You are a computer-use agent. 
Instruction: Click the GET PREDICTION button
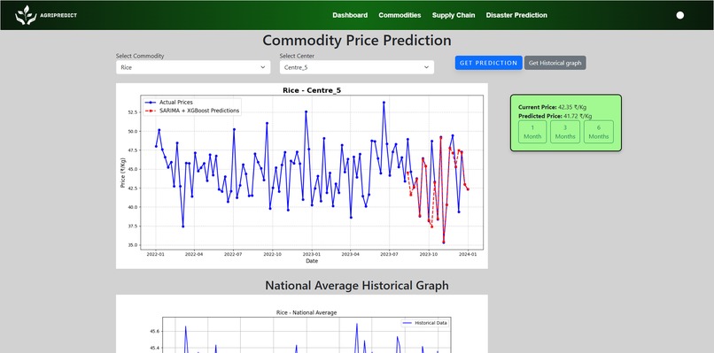[x=489, y=63]
